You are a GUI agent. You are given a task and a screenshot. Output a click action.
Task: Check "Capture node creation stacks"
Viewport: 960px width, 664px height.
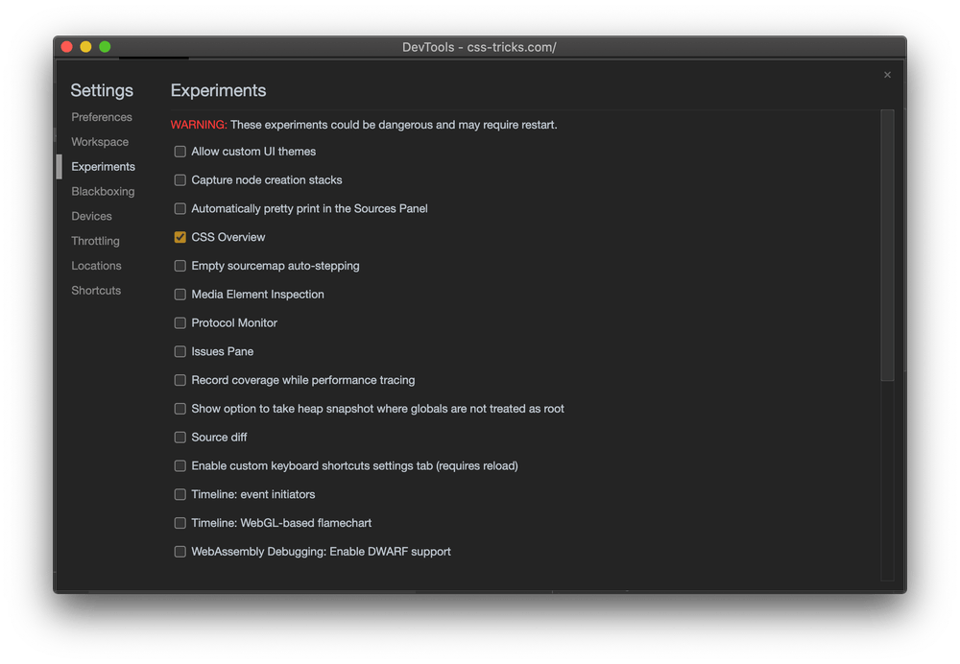click(x=180, y=179)
